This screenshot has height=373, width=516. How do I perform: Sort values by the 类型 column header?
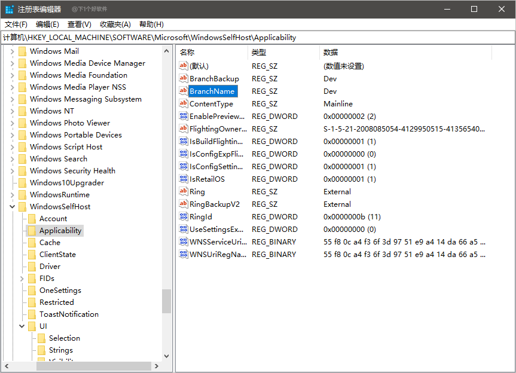point(283,52)
